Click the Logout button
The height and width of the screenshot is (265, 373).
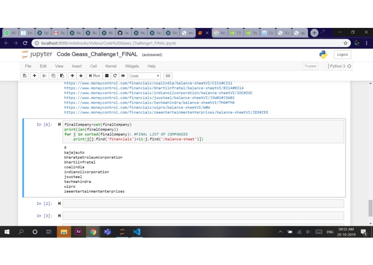pyautogui.click(x=342, y=54)
